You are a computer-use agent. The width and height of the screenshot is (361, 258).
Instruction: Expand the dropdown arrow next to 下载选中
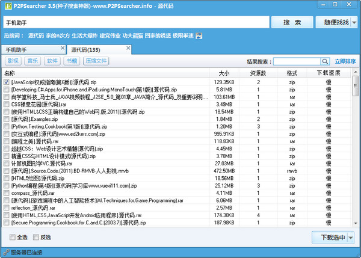(351, 238)
